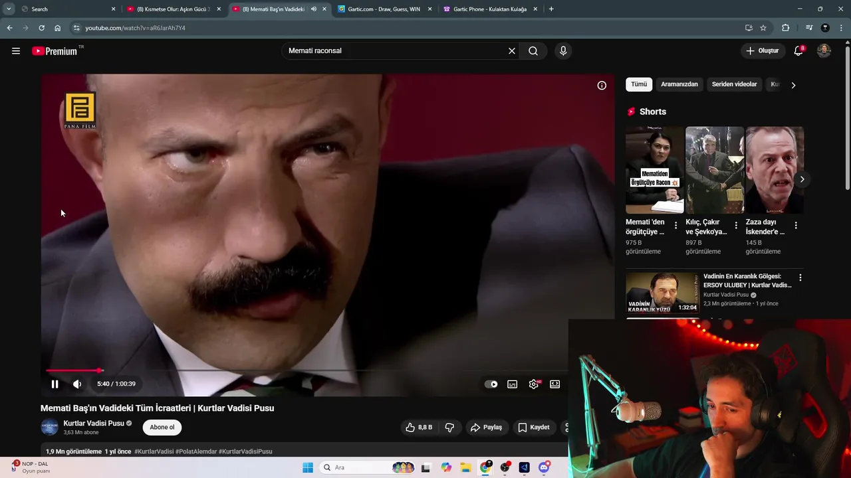Open options for Kılıç, Çakır short

pyautogui.click(x=736, y=226)
